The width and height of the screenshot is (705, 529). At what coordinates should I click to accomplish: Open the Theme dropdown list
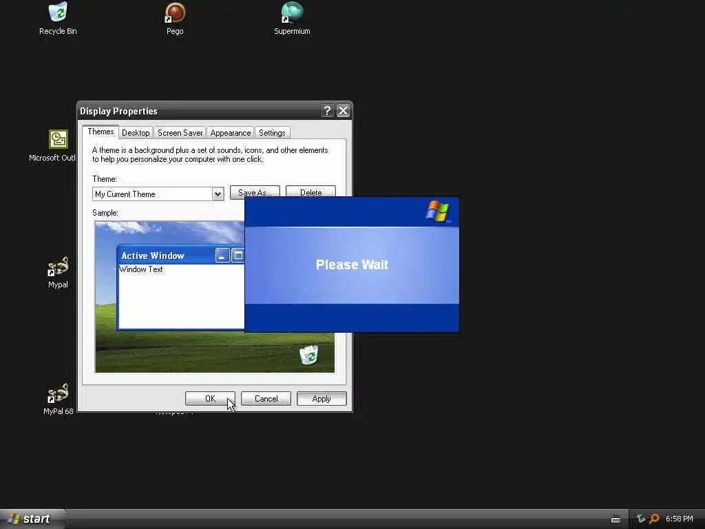coord(218,194)
